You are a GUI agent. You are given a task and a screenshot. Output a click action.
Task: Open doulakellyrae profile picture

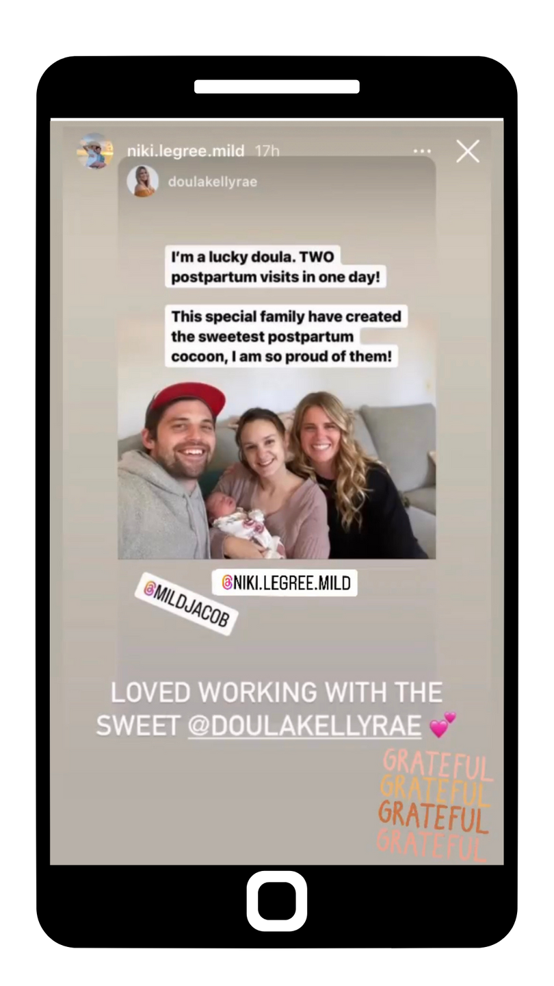[x=143, y=181]
